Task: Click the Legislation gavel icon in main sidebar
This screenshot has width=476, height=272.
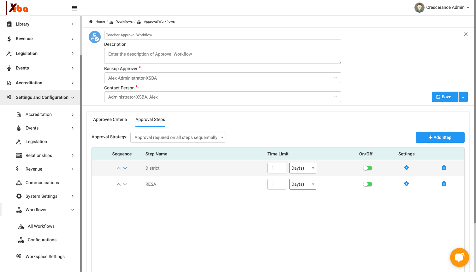Action: 9,53
